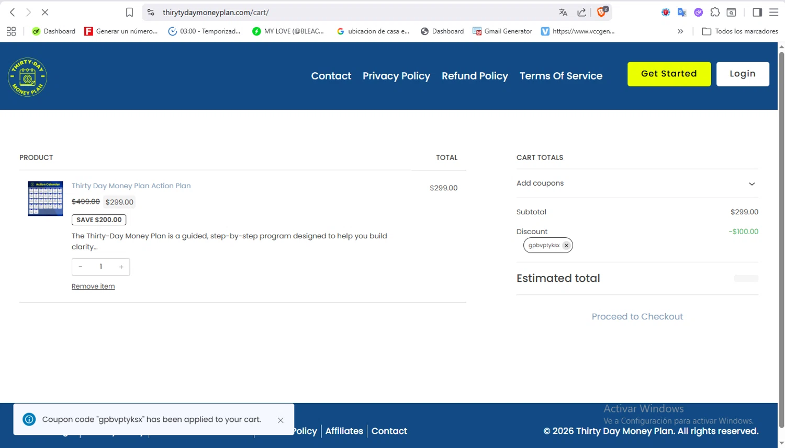Decrease quantity with minus button
Image resolution: width=785 pixels, height=448 pixels.
81,267
